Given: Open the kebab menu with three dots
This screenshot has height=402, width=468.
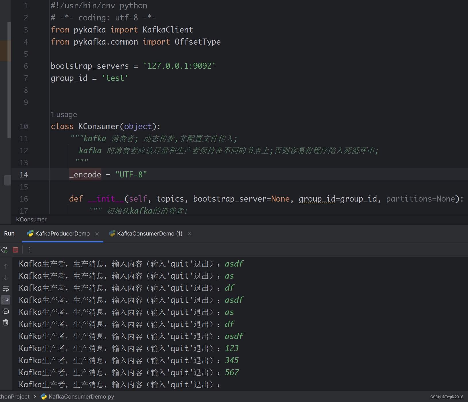Looking at the screenshot, I should (x=30, y=250).
